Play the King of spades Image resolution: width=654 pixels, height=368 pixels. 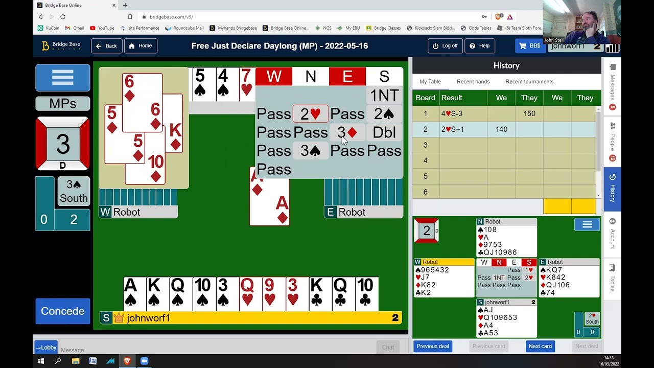tap(157, 294)
